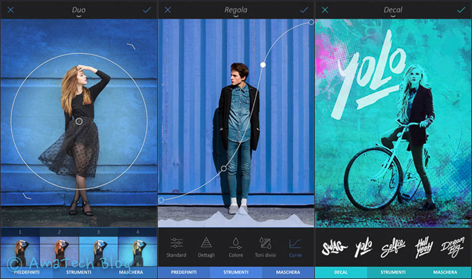Viewport: 472px width, 279px height.
Task: Select Strumenti tab in Regola screen
Action: 236,272
